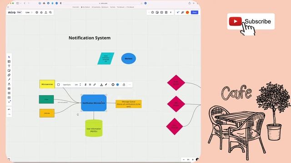Open reactions icon next to avatar
Screen dimensions: 291x163
click(x=183, y=12)
